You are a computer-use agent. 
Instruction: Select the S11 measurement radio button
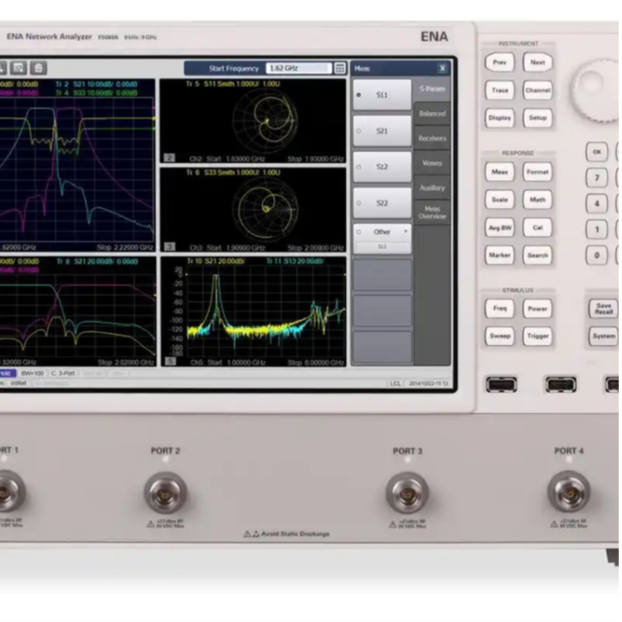(358, 95)
